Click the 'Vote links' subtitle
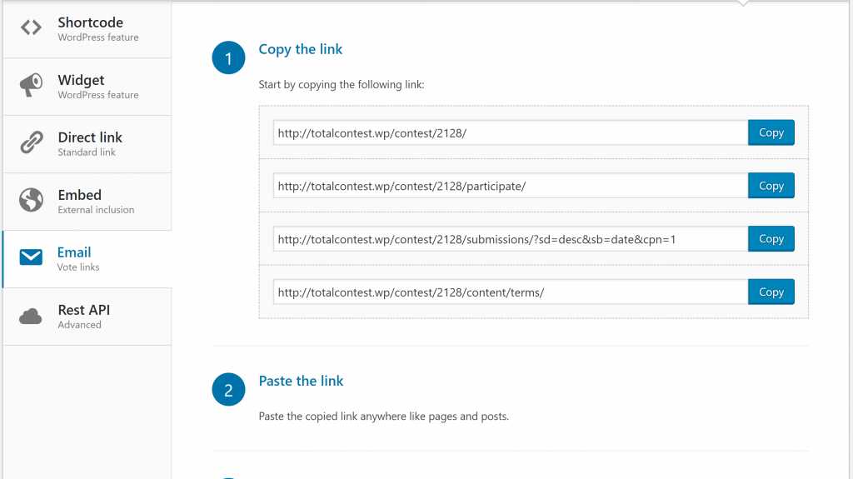The height and width of the screenshot is (479, 853). (x=78, y=267)
